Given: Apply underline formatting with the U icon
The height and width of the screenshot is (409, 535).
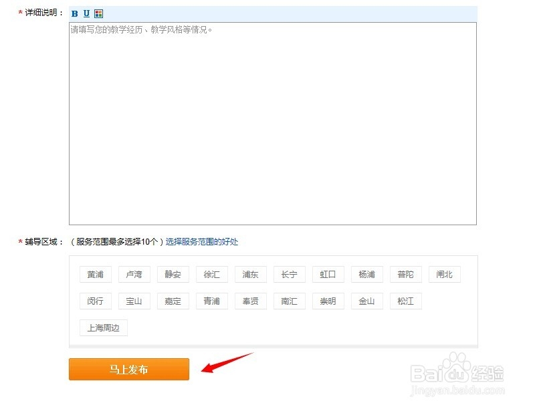Looking at the screenshot, I should [86, 13].
